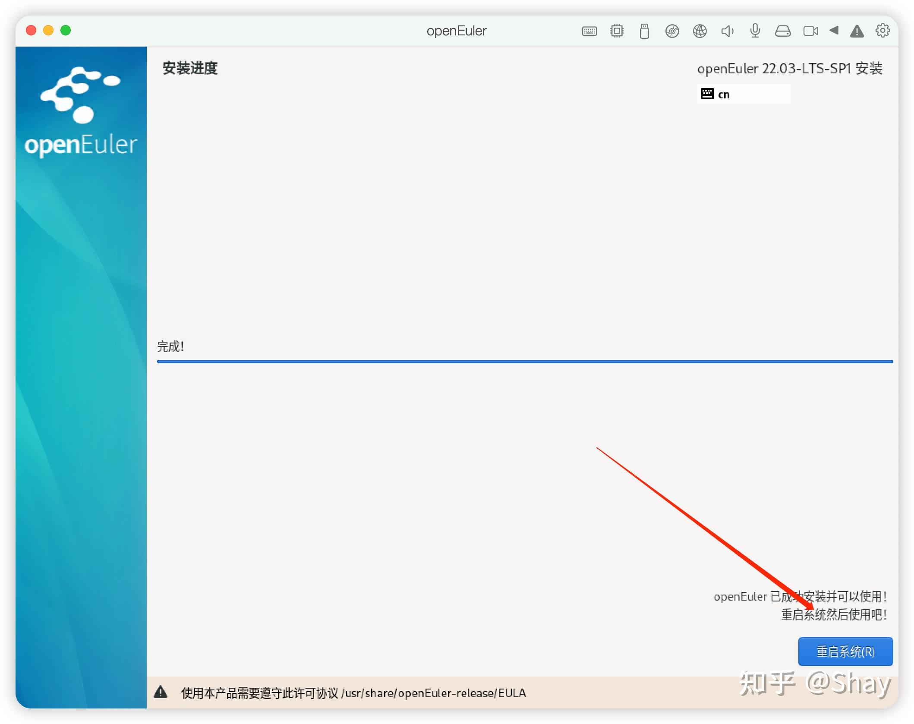The width and height of the screenshot is (914, 724).
Task: Open the CD/DVD disc icon
Action: 672,31
